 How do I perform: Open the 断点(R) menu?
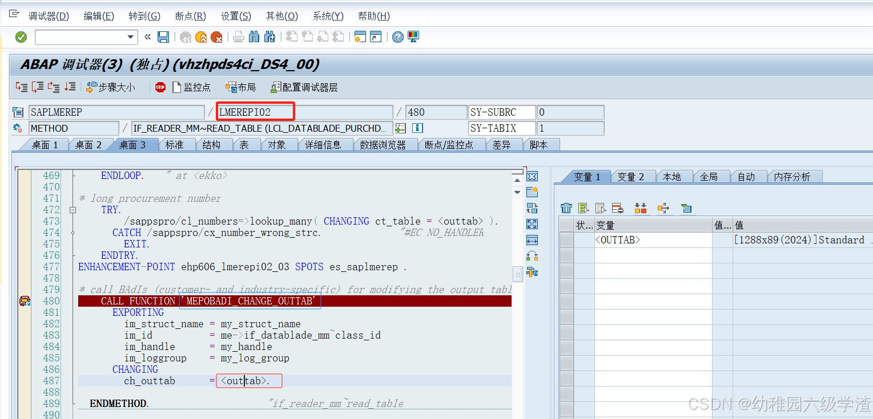191,16
